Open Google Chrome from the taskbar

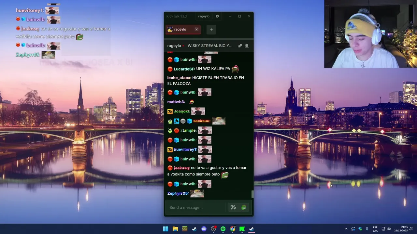pyautogui.click(x=233, y=229)
